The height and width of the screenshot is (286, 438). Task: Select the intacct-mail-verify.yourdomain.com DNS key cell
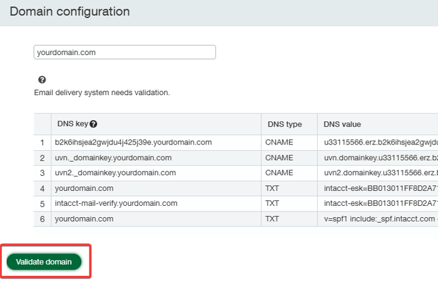coord(117,203)
